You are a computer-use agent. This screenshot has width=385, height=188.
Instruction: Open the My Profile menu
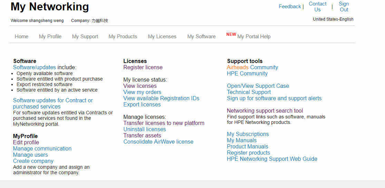pos(50,36)
